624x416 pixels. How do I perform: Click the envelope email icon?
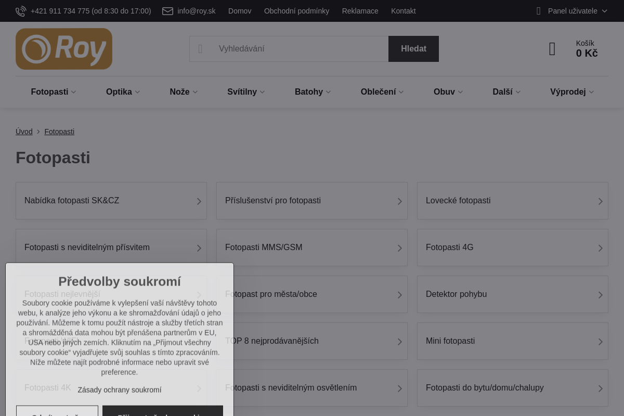(x=167, y=11)
